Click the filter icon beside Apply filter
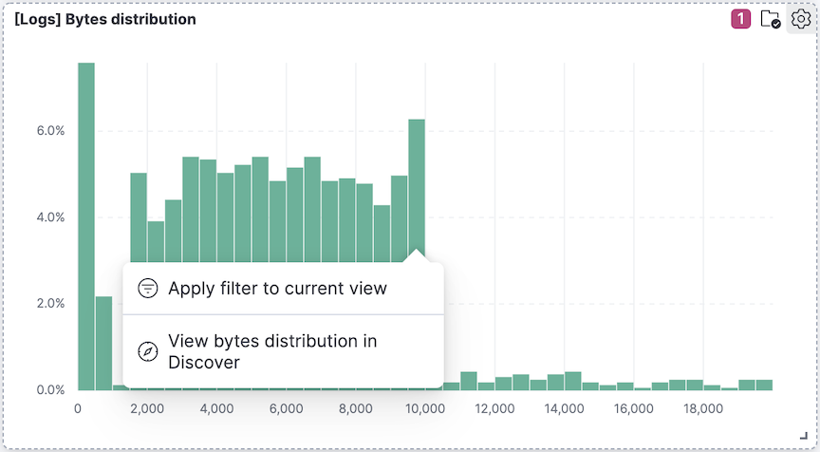Screen dimensions: 820x452 (147, 289)
